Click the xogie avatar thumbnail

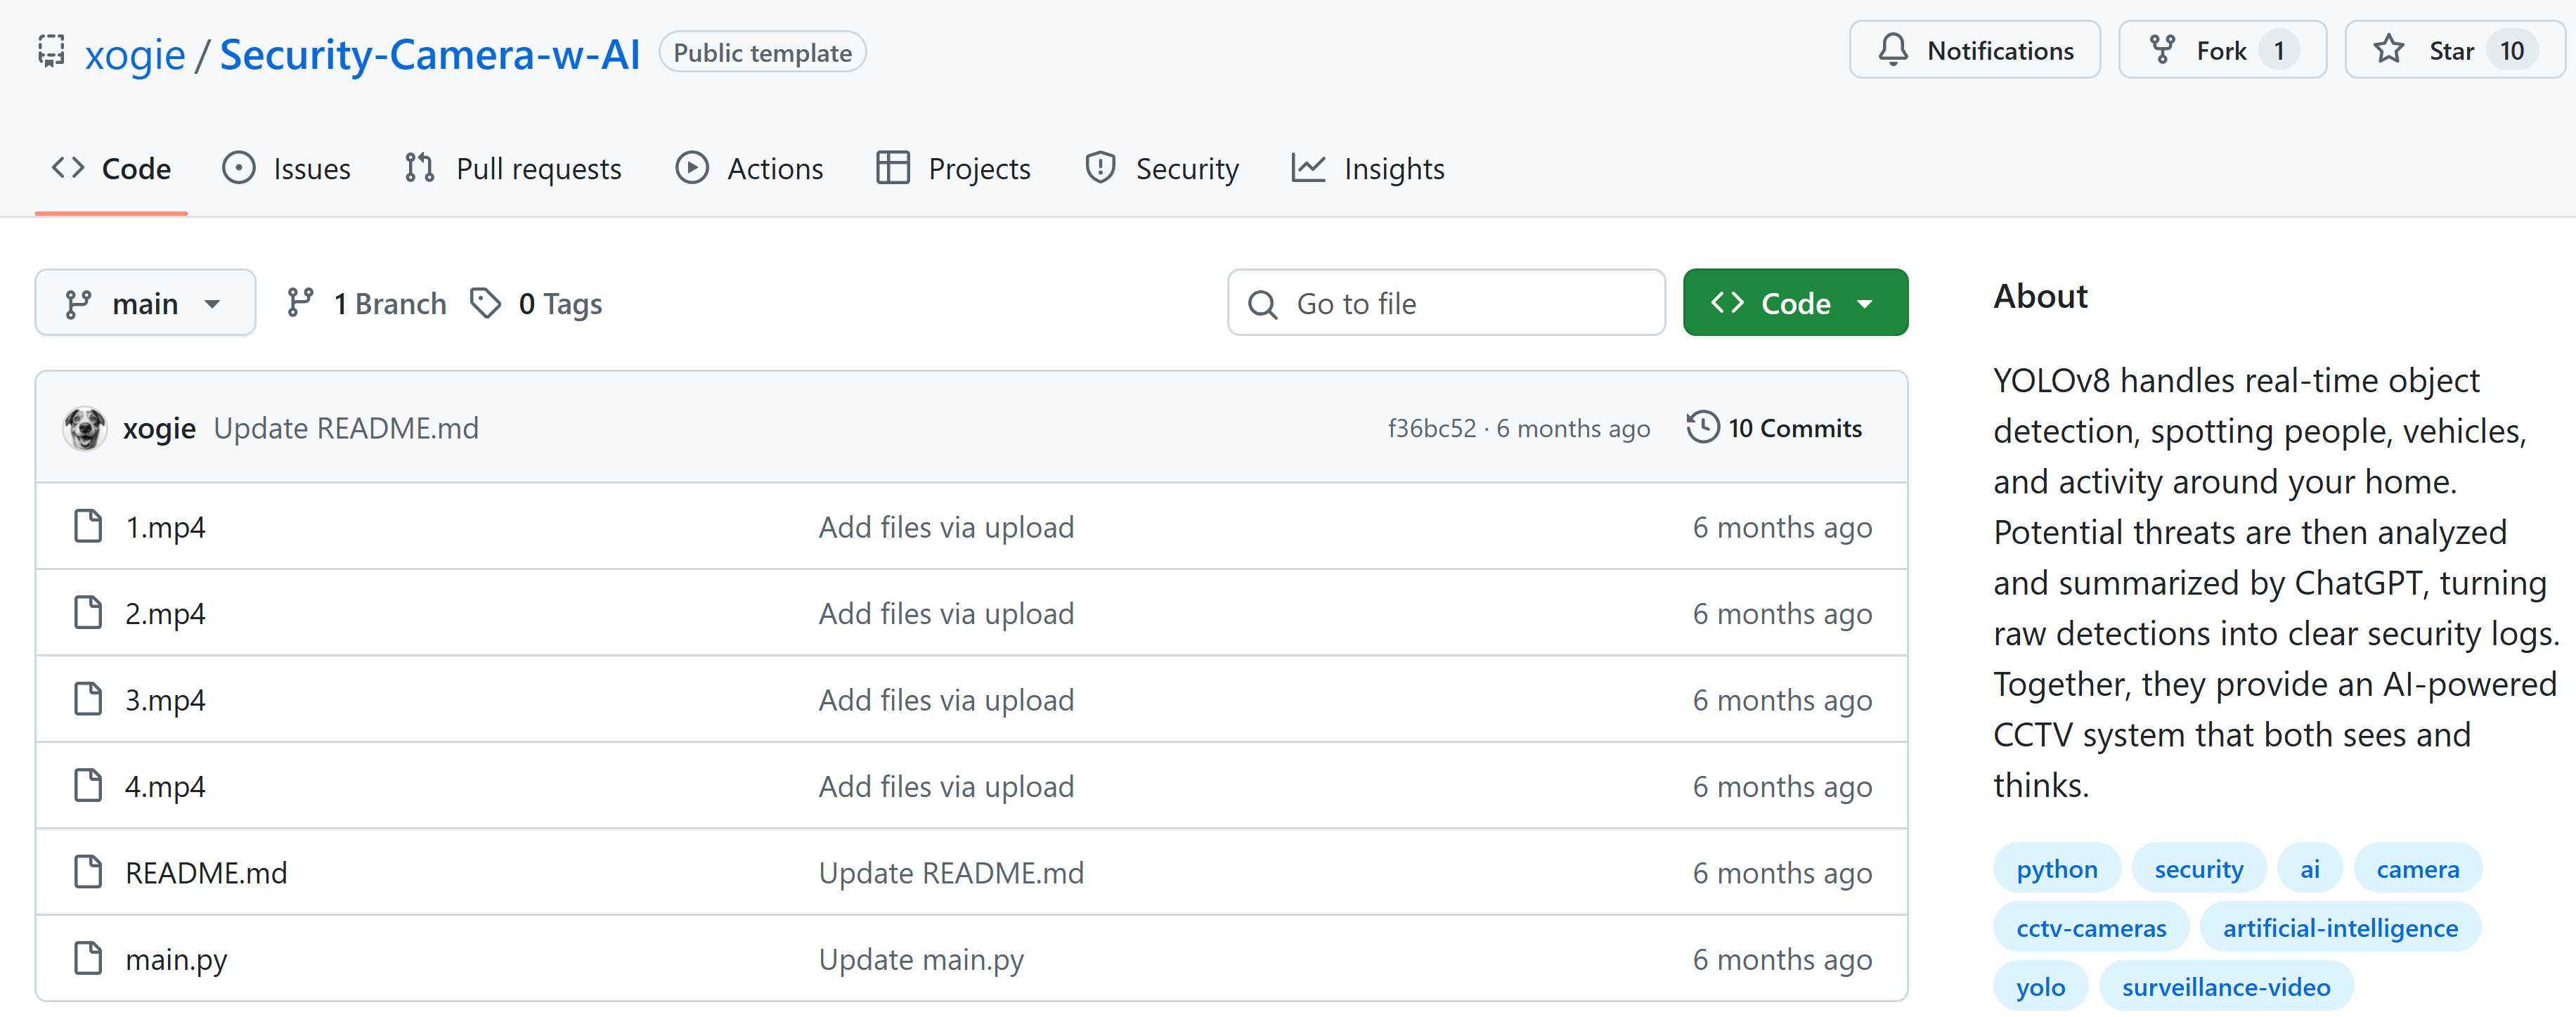85,428
